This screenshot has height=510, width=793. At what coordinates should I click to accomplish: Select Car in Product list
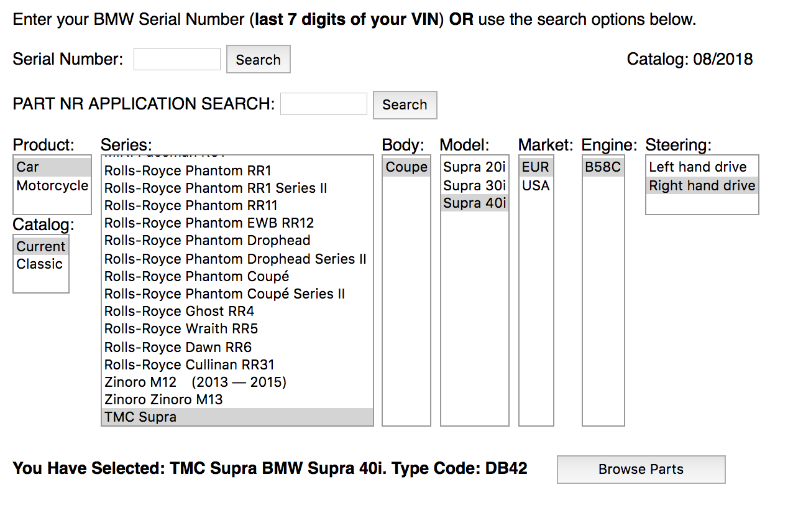tap(52, 167)
